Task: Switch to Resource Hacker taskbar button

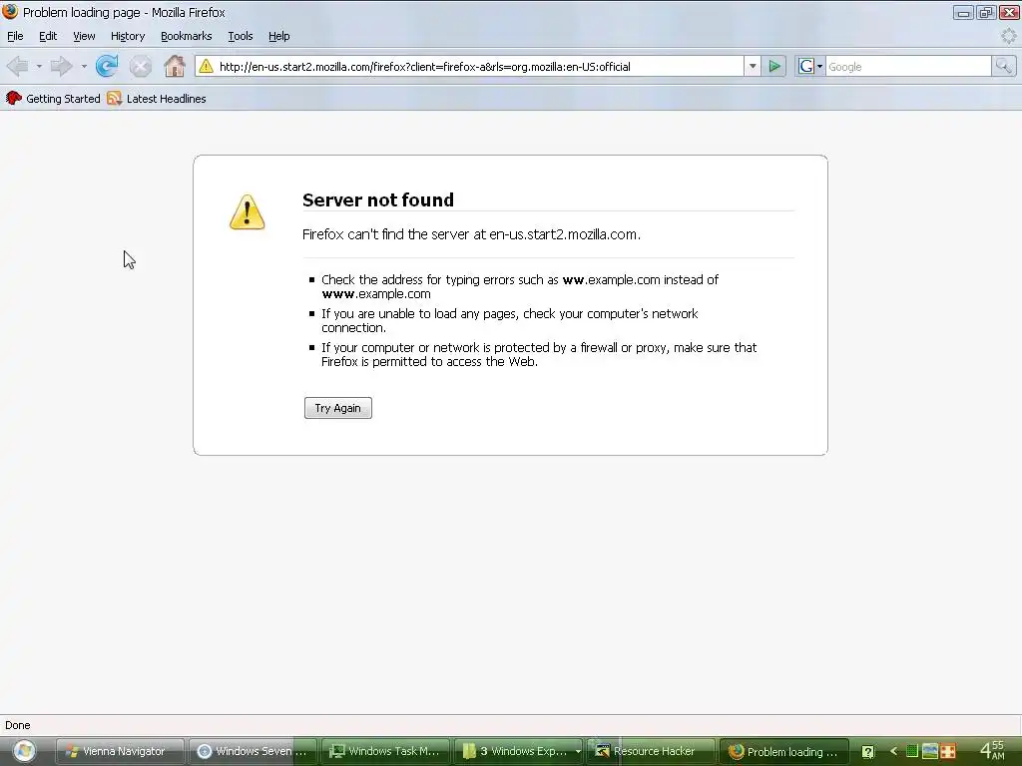Action: click(651, 751)
